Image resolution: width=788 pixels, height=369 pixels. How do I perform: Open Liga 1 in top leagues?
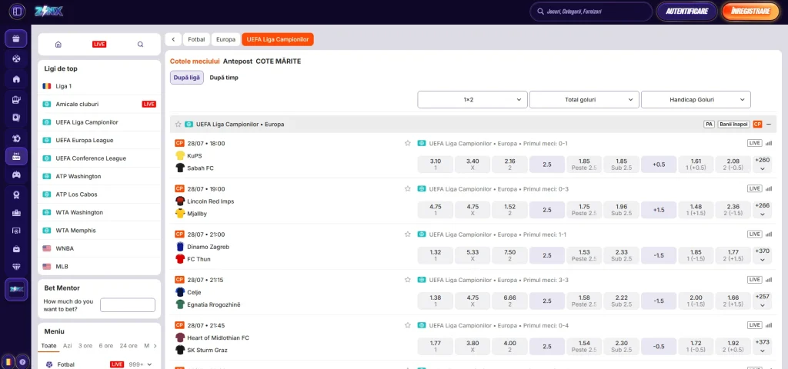click(x=99, y=86)
